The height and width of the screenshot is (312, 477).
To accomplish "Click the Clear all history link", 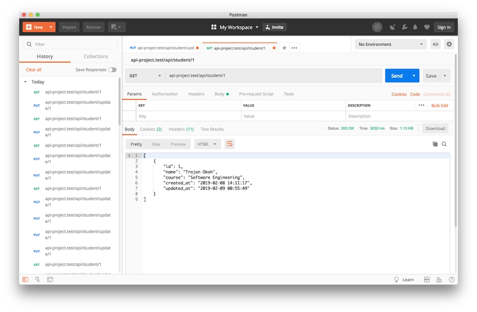I will pyautogui.click(x=34, y=70).
